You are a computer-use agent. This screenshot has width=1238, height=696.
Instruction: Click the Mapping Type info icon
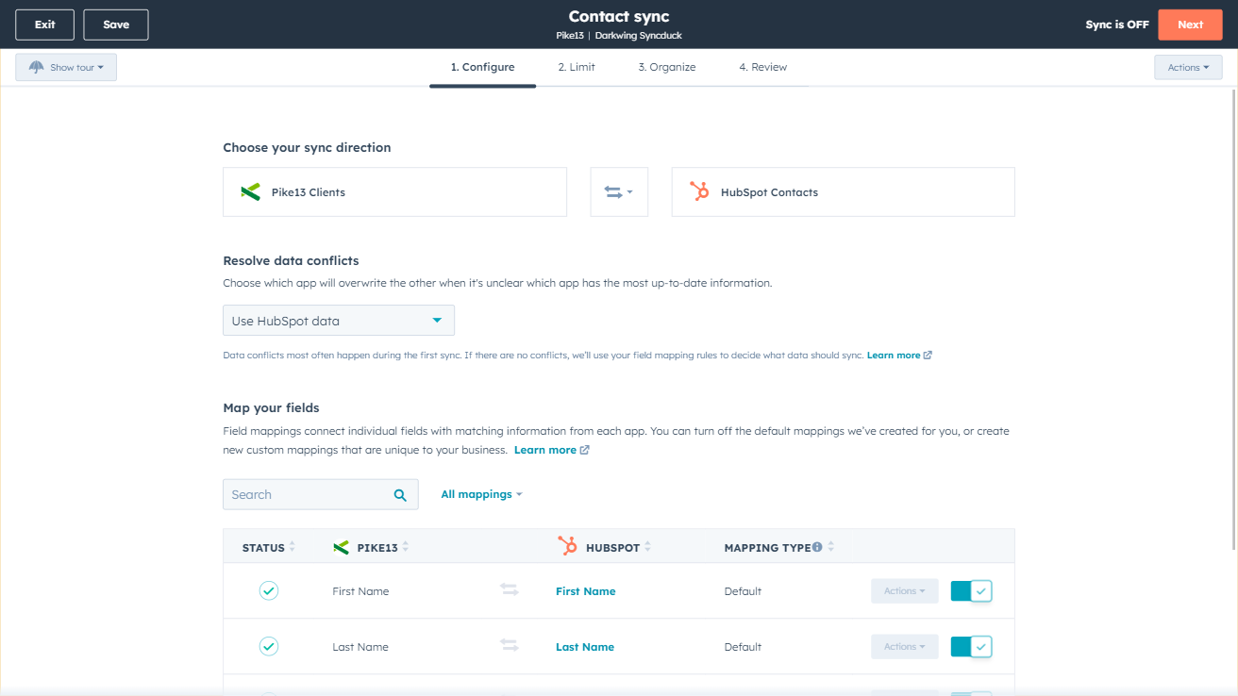pos(817,547)
